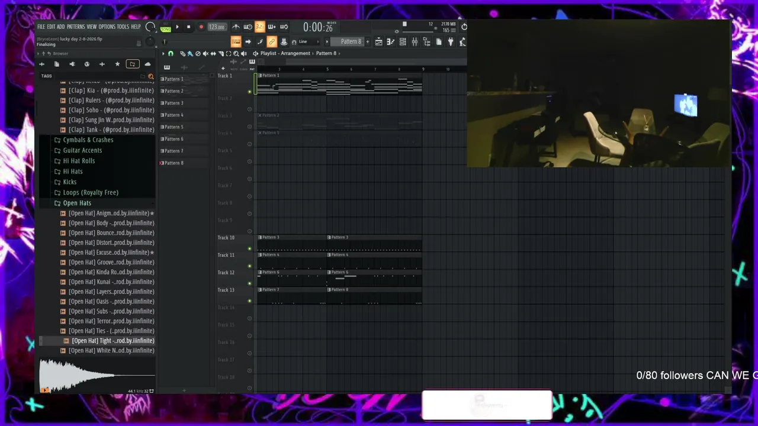Mute Track 1 with green light

click(x=249, y=92)
